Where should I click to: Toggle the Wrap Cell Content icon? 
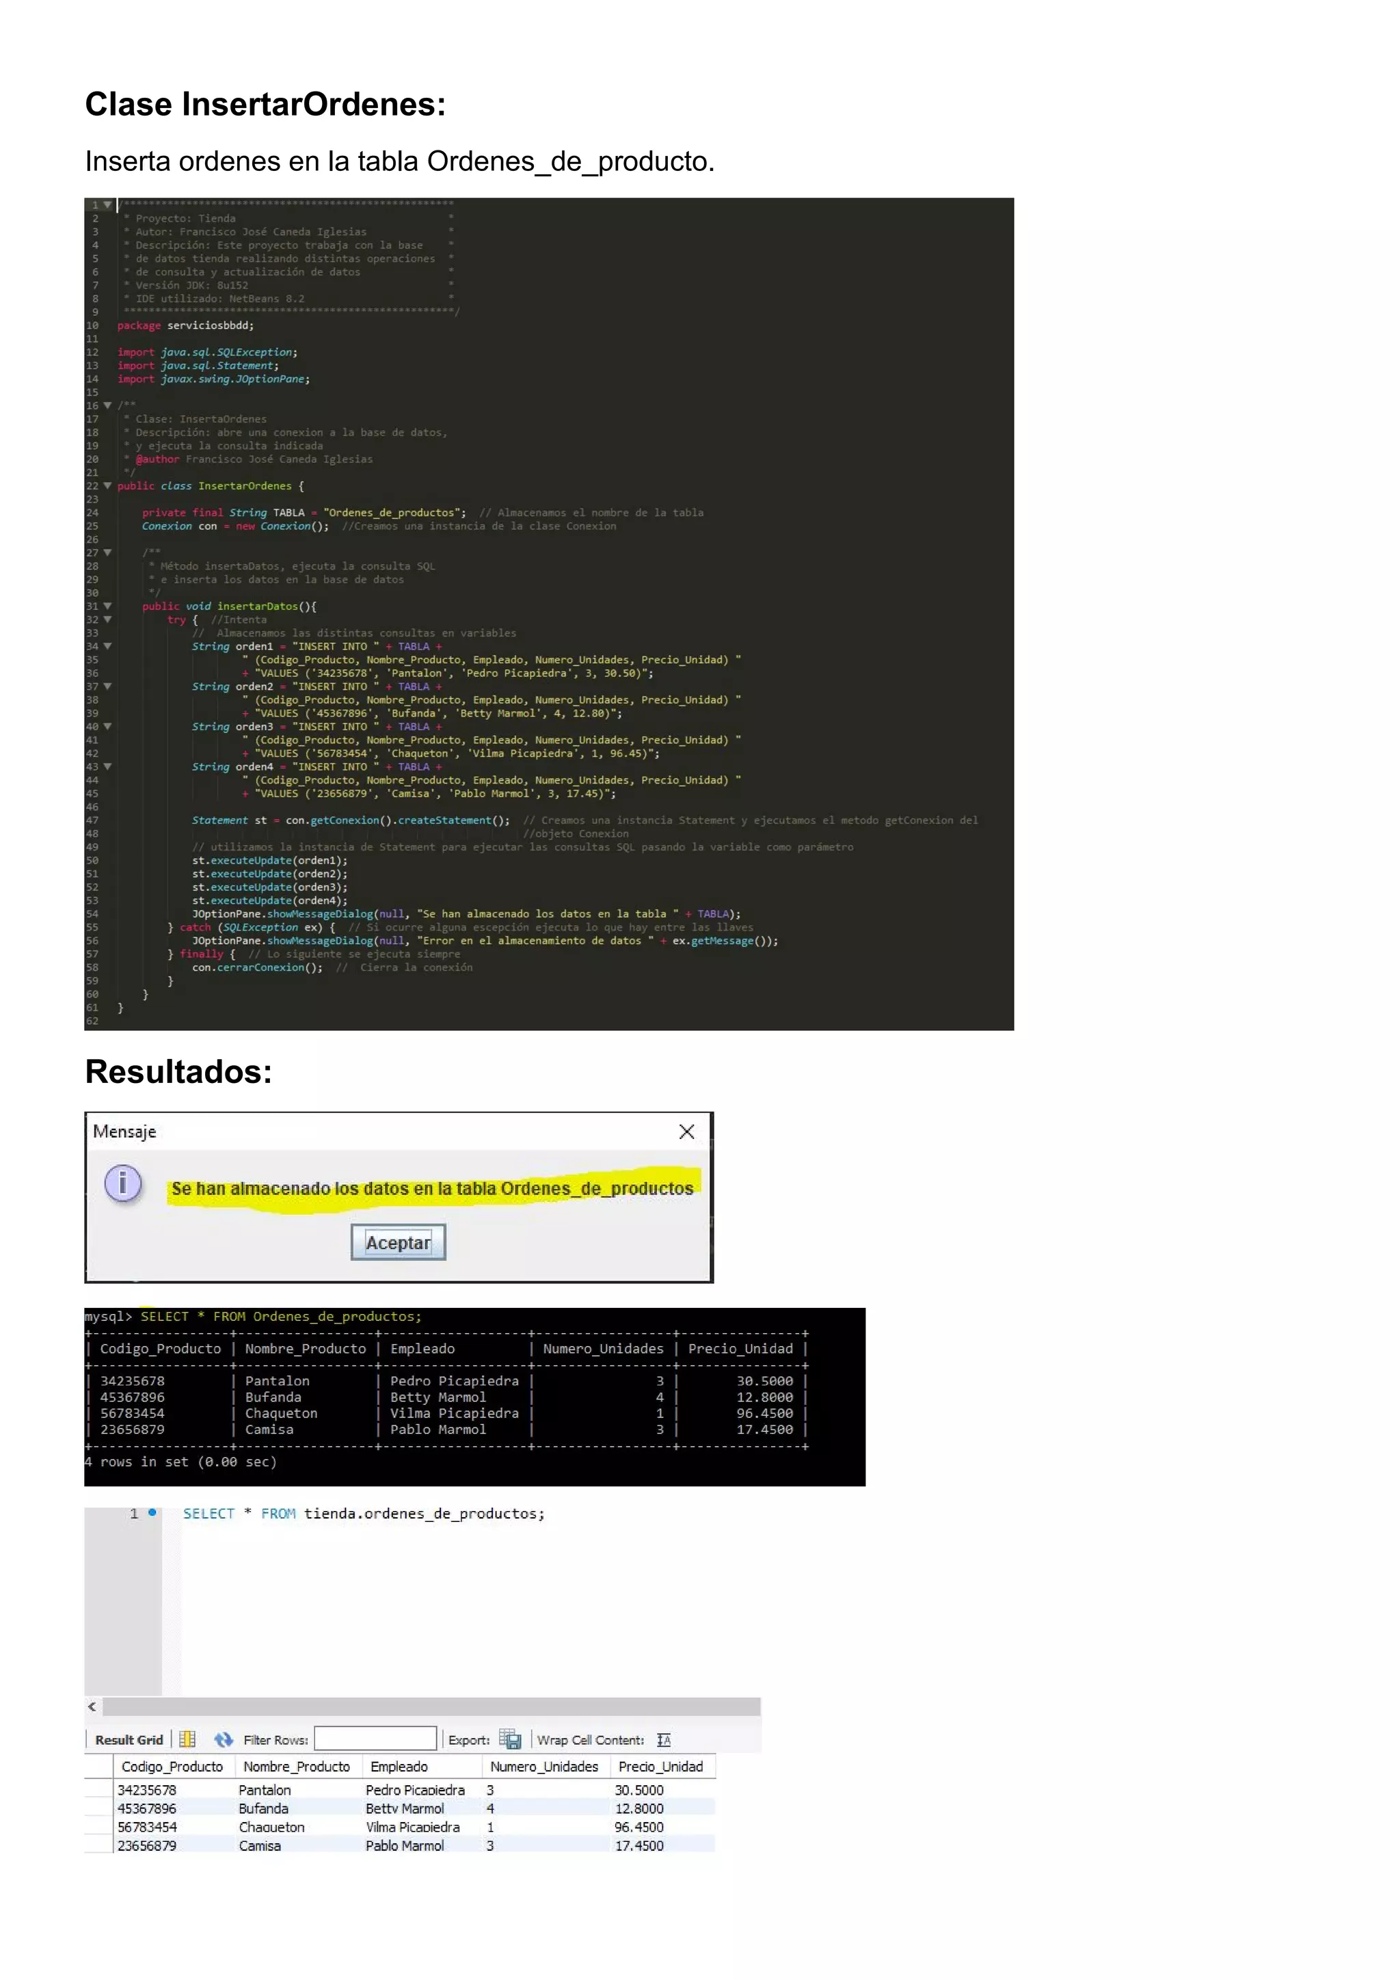tap(664, 1740)
